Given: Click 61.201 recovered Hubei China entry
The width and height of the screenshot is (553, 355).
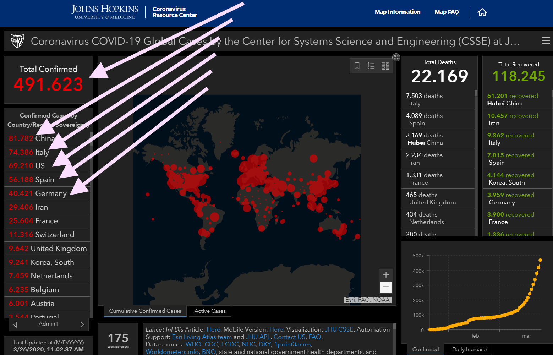Looking at the screenshot, I should coord(517,99).
